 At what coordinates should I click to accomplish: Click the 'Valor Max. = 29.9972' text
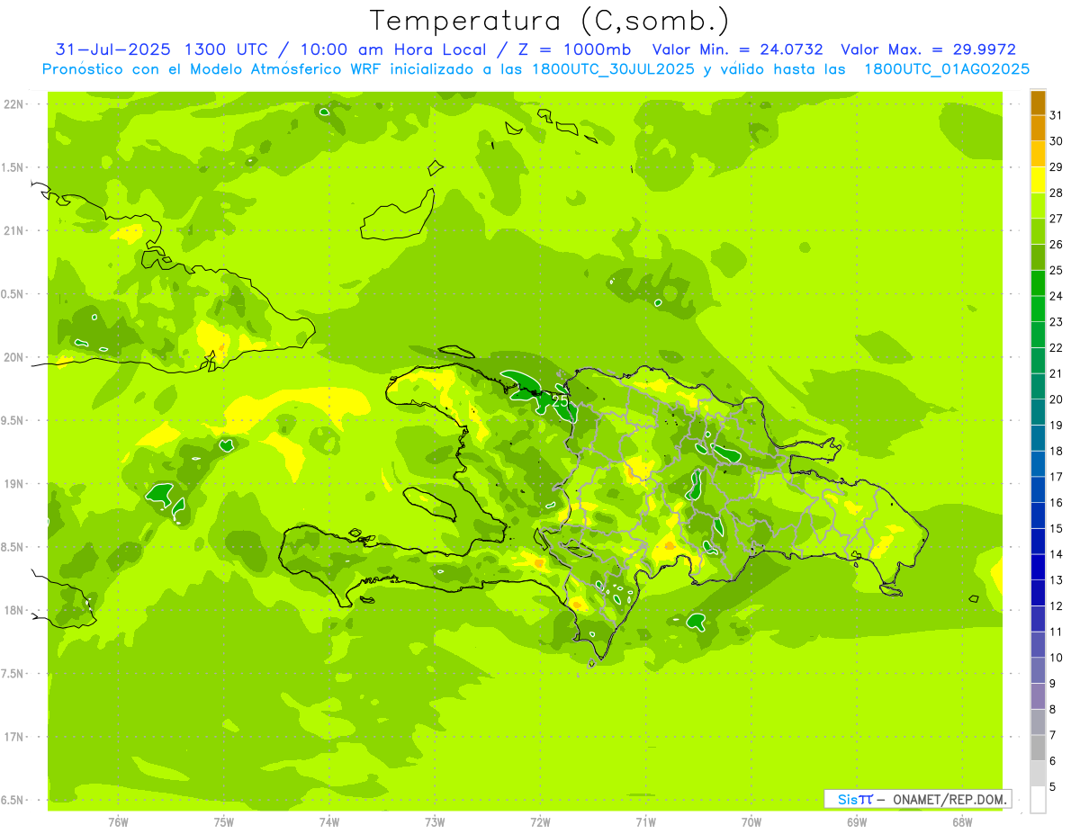[x=928, y=49]
